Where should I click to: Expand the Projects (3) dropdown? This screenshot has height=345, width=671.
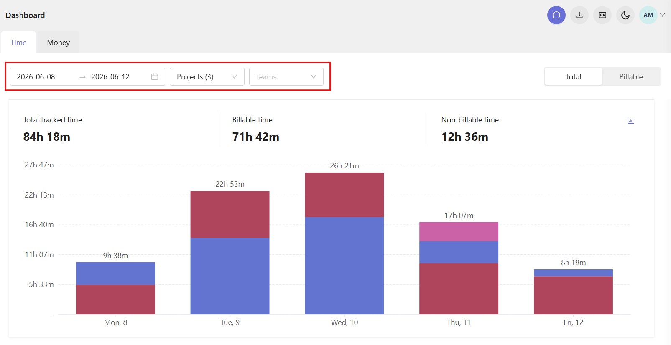[x=207, y=77]
